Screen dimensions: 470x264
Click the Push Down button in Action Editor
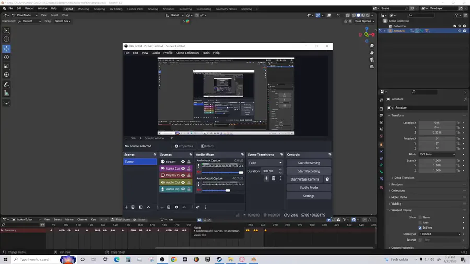[120, 220]
